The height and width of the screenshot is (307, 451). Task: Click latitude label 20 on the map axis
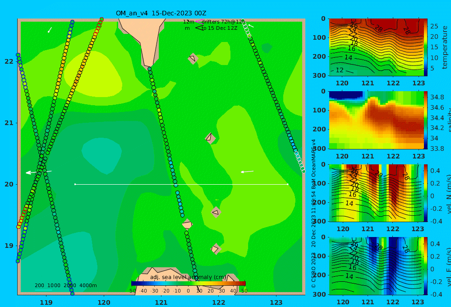coord(9,184)
